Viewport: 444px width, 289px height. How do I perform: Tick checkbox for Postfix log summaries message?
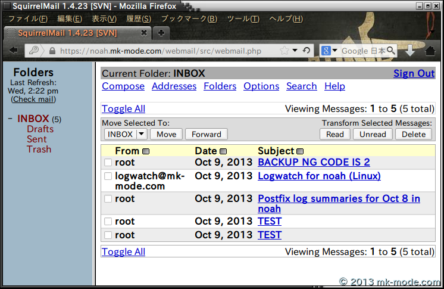[108, 198]
